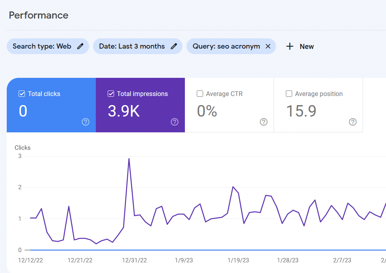
Task: Open help icon on Total clicks card
Action: point(86,122)
